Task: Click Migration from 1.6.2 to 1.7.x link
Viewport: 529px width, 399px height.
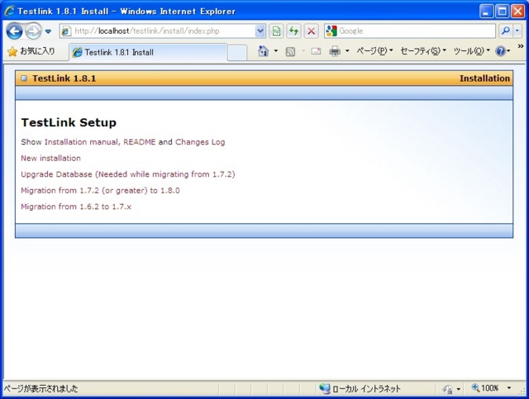Action: 76,207
